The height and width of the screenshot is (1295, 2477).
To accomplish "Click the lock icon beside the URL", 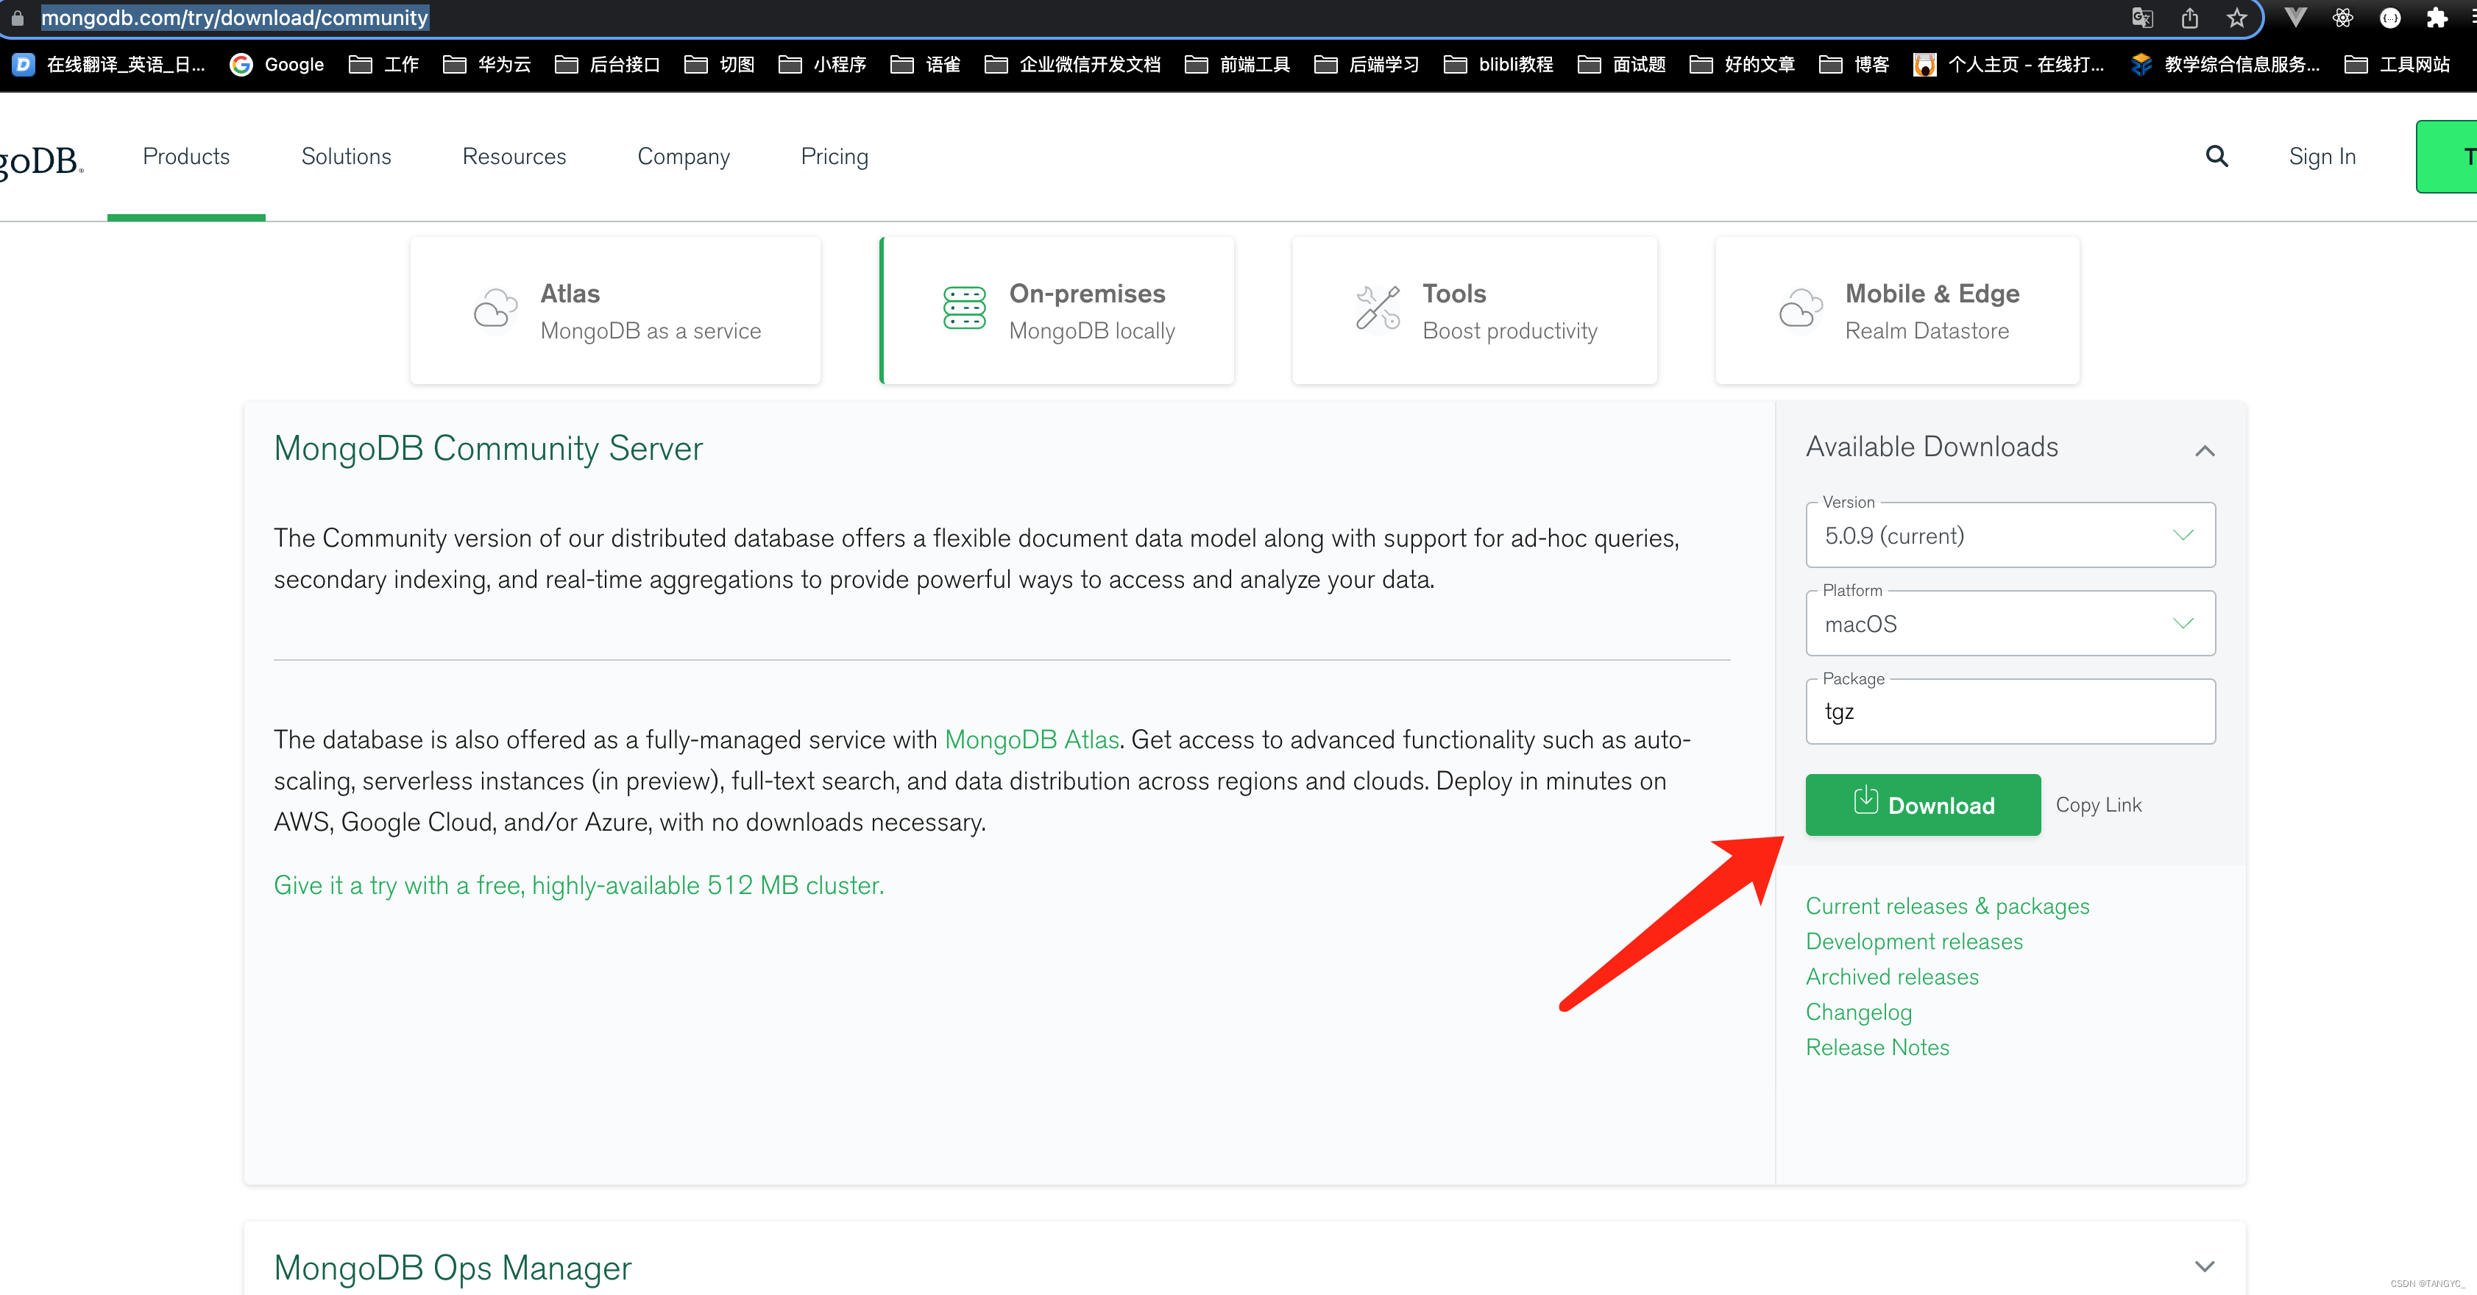I will (x=18, y=18).
